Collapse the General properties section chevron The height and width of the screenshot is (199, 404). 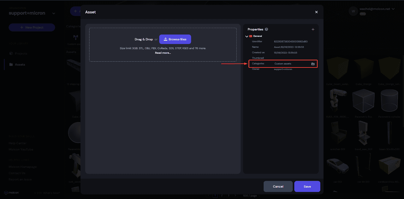(247, 36)
